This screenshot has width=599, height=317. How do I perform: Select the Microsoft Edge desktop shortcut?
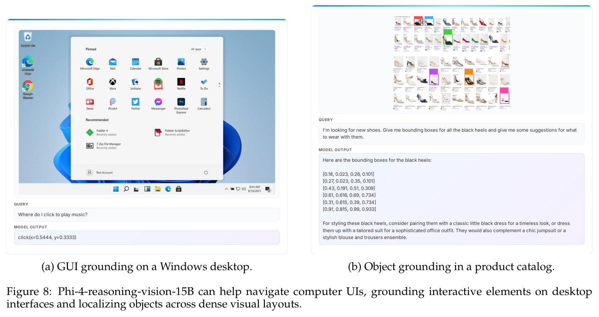click(x=28, y=65)
